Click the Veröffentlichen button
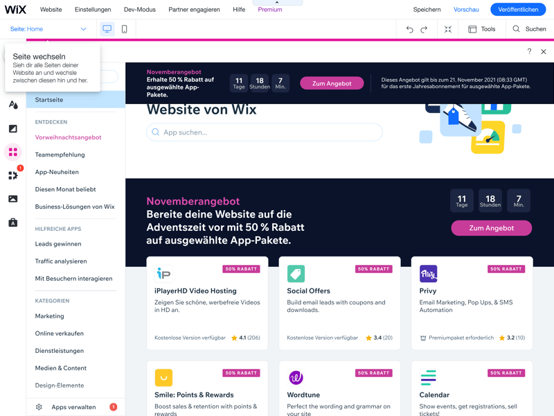This screenshot has height=416, width=554. [518, 10]
